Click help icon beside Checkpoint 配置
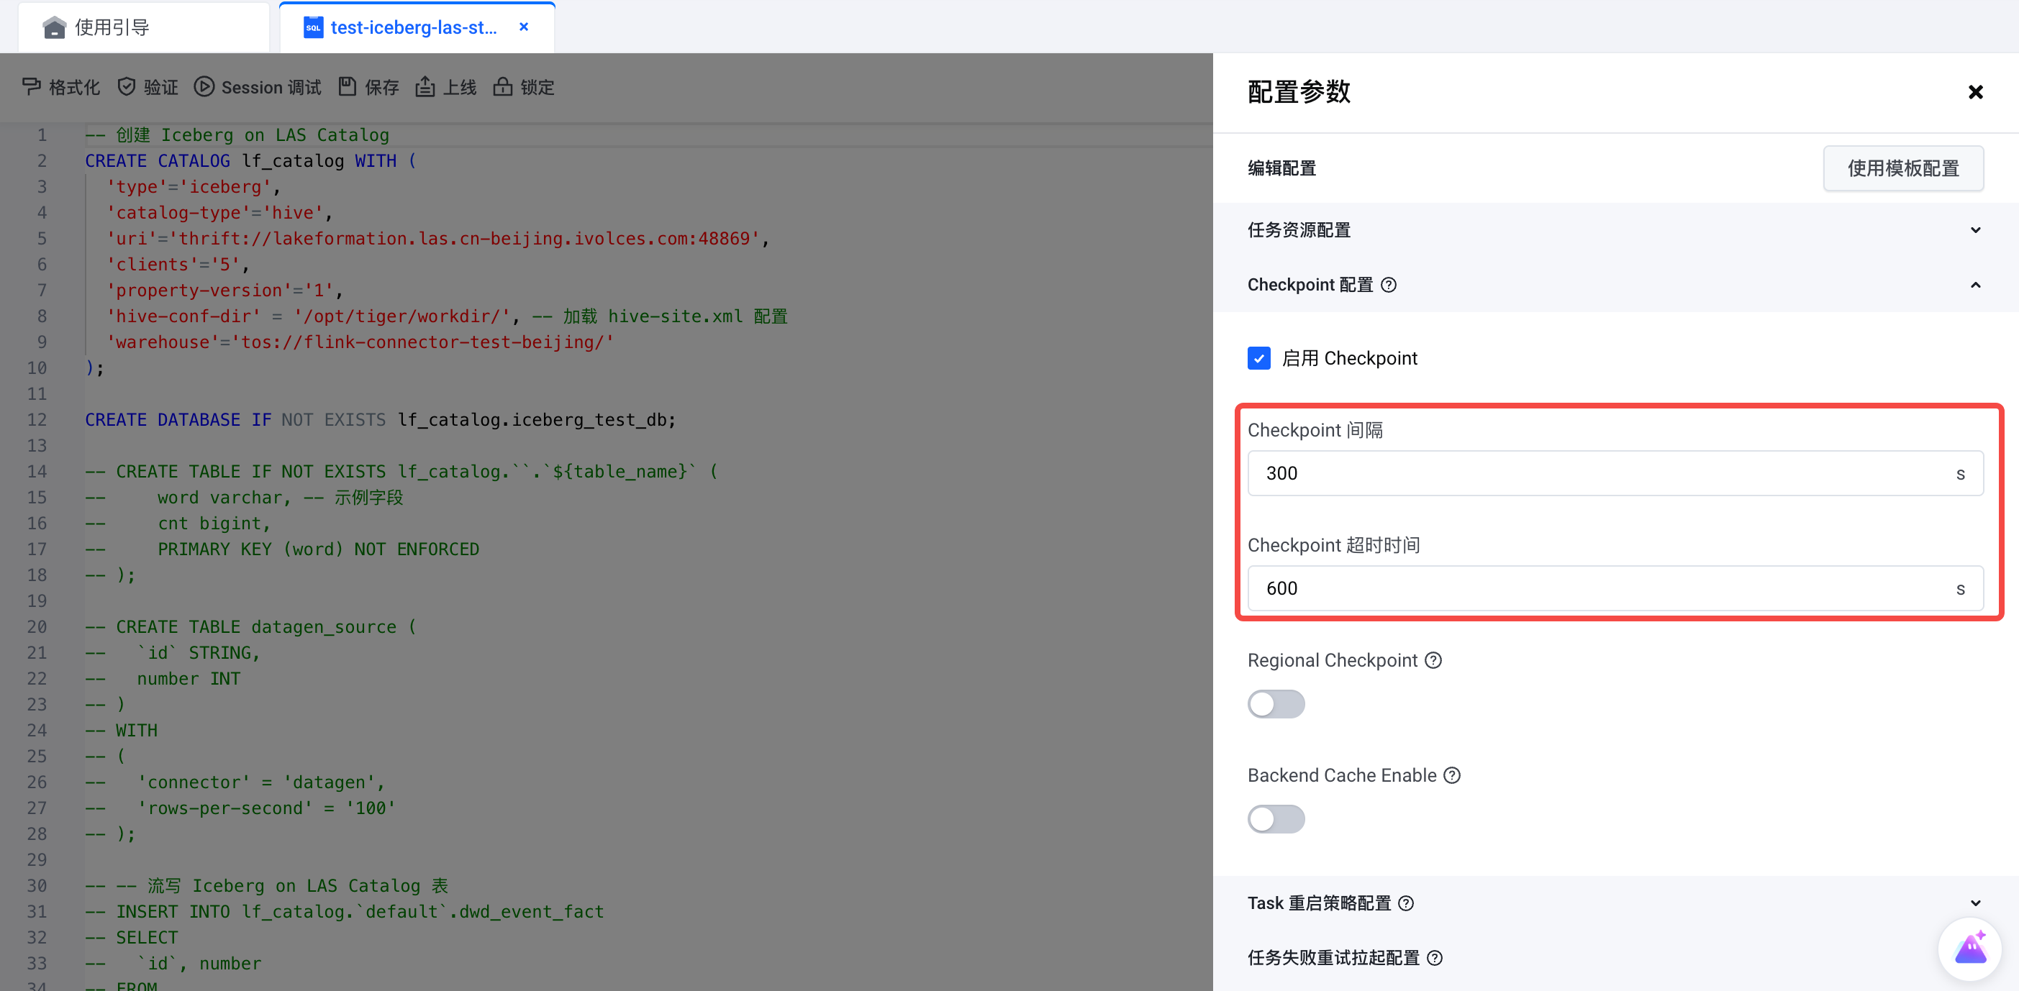 (x=1389, y=286)
